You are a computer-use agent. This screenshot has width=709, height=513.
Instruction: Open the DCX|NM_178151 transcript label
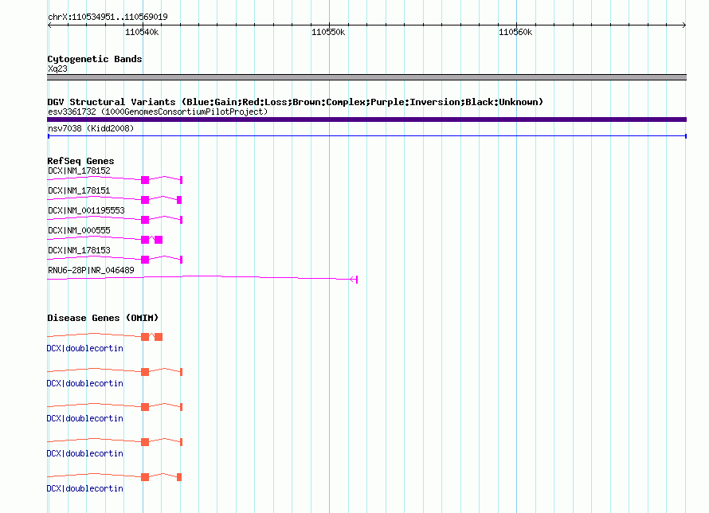pos(79,190)
